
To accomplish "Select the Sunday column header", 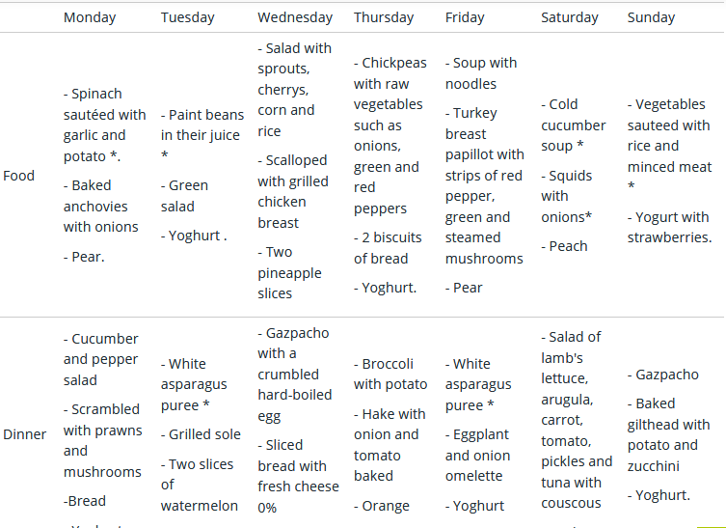I will 651,17.
